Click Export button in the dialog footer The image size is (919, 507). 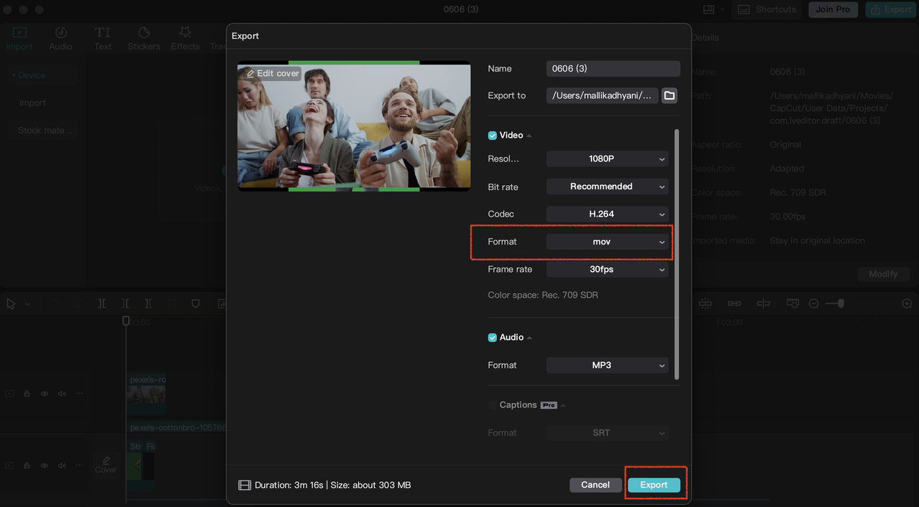click(x=654, y=485)
